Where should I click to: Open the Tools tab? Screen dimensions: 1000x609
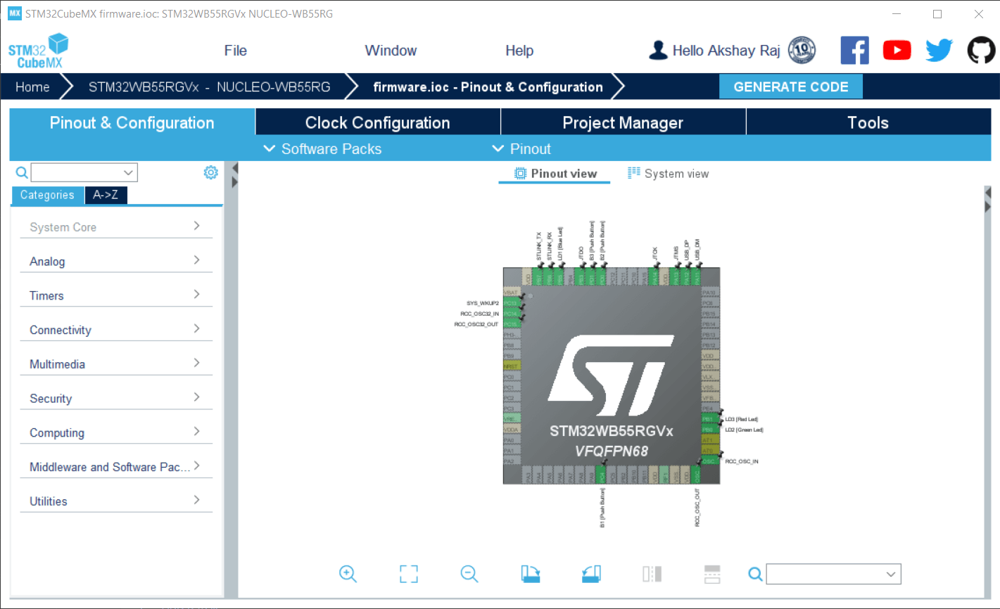(868, 122)
